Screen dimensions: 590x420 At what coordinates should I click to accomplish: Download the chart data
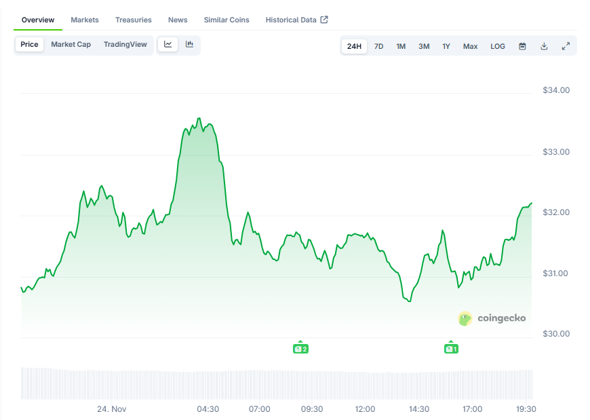tap(544, 46)
